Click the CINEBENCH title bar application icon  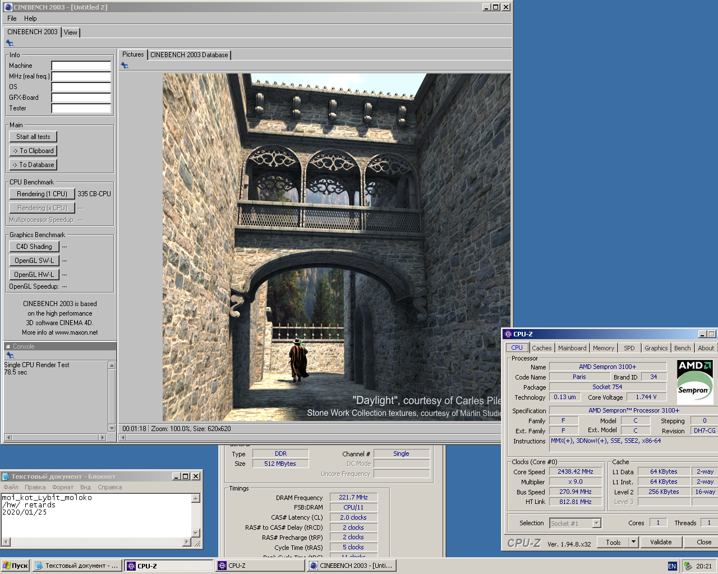point(8,7)
